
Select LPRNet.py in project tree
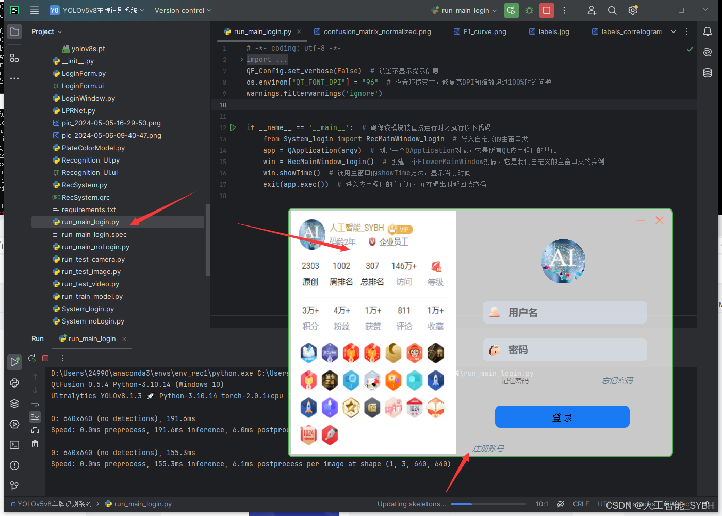coord(78,111)
